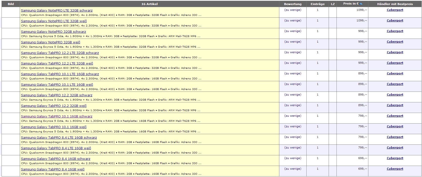Visit Cyberport in TabPRO 8.4 16GB weiß row
The height and width of the screenshot is (177, 422).
coord(395,169)
